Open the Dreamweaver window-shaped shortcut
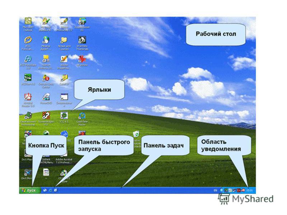 pos(64,97)
